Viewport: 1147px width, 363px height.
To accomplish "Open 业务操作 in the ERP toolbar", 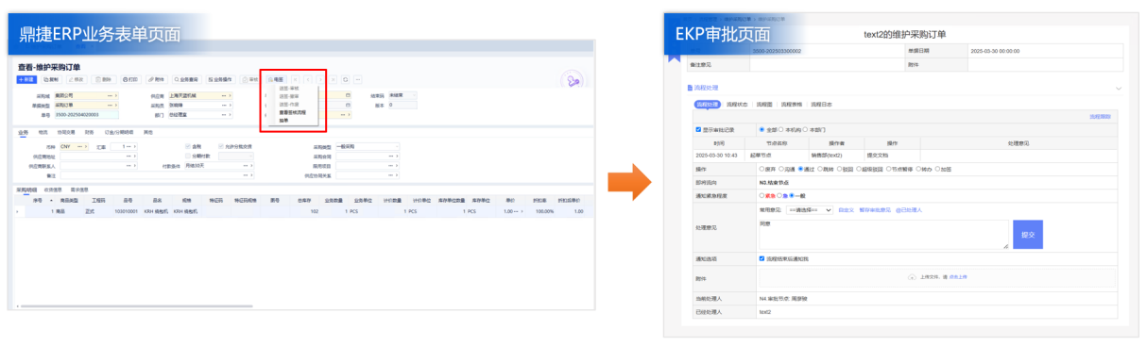I will click(x=221, y=79).
